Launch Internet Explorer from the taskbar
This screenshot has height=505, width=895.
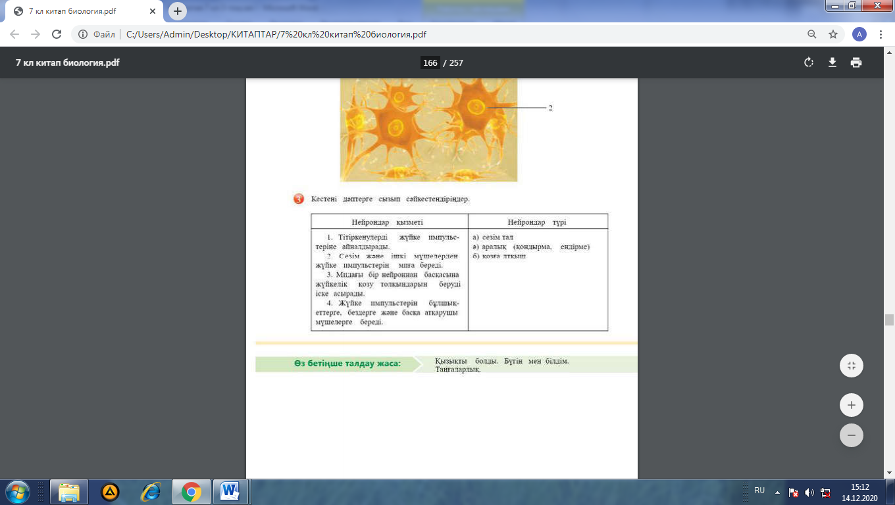[x=151, y=492]
